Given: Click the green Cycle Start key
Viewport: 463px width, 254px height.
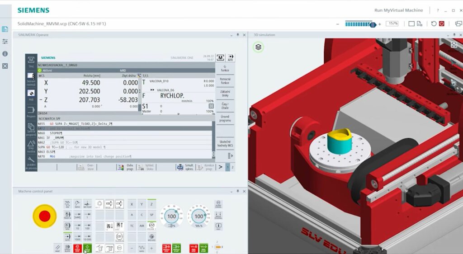Looking at the screenshot, I should (87, 249).
